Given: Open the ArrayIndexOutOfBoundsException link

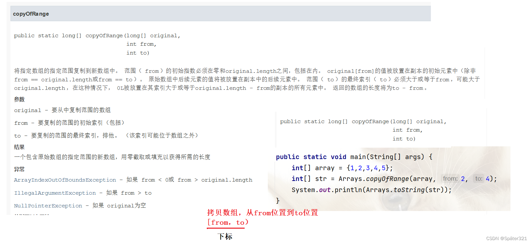Looking at the screenshot, I should [x=65, y=180].
